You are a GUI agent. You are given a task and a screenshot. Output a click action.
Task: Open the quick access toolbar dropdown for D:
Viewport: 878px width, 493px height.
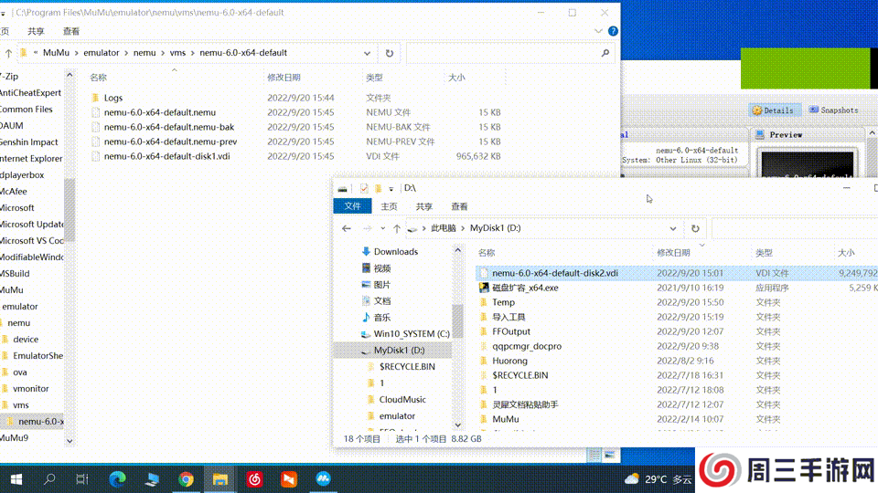391,189
